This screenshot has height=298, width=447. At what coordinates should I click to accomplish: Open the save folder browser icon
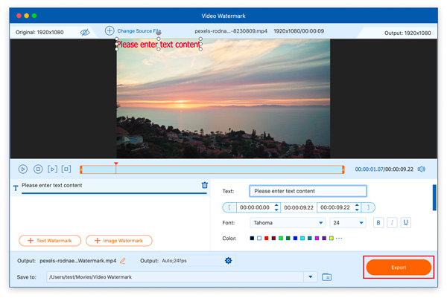[x=326, y=277]
